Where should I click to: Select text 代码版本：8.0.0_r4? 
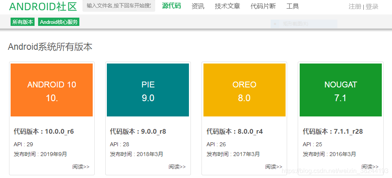tap(235, 131)
